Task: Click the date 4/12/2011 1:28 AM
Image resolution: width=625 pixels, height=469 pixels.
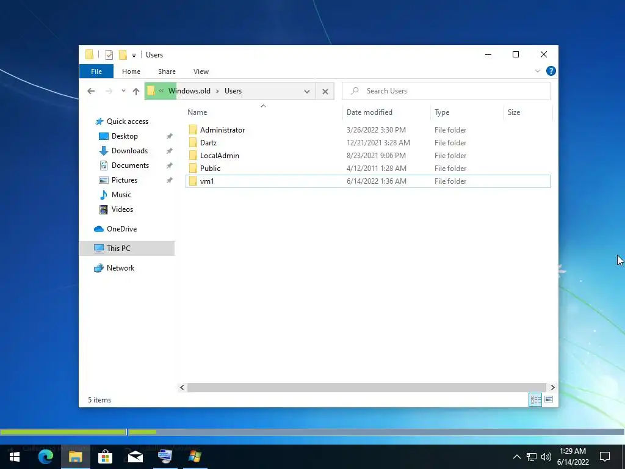Action: (376, 169)
